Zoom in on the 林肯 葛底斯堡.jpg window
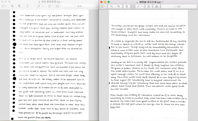The height and width of the screenshot is (121, 198). 19,6
